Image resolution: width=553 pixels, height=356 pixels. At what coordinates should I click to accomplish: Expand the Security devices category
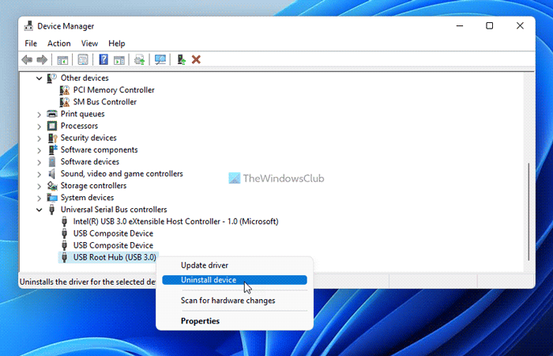pyautogui.click(x=39, y=138)
